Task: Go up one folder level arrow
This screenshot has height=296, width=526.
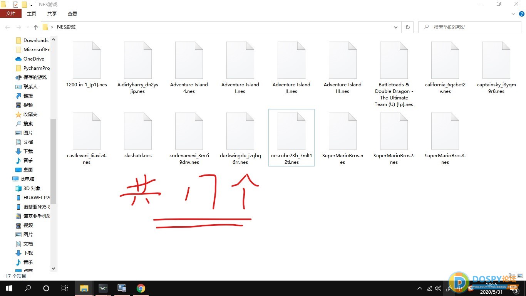Action: [x=36, y=27]
